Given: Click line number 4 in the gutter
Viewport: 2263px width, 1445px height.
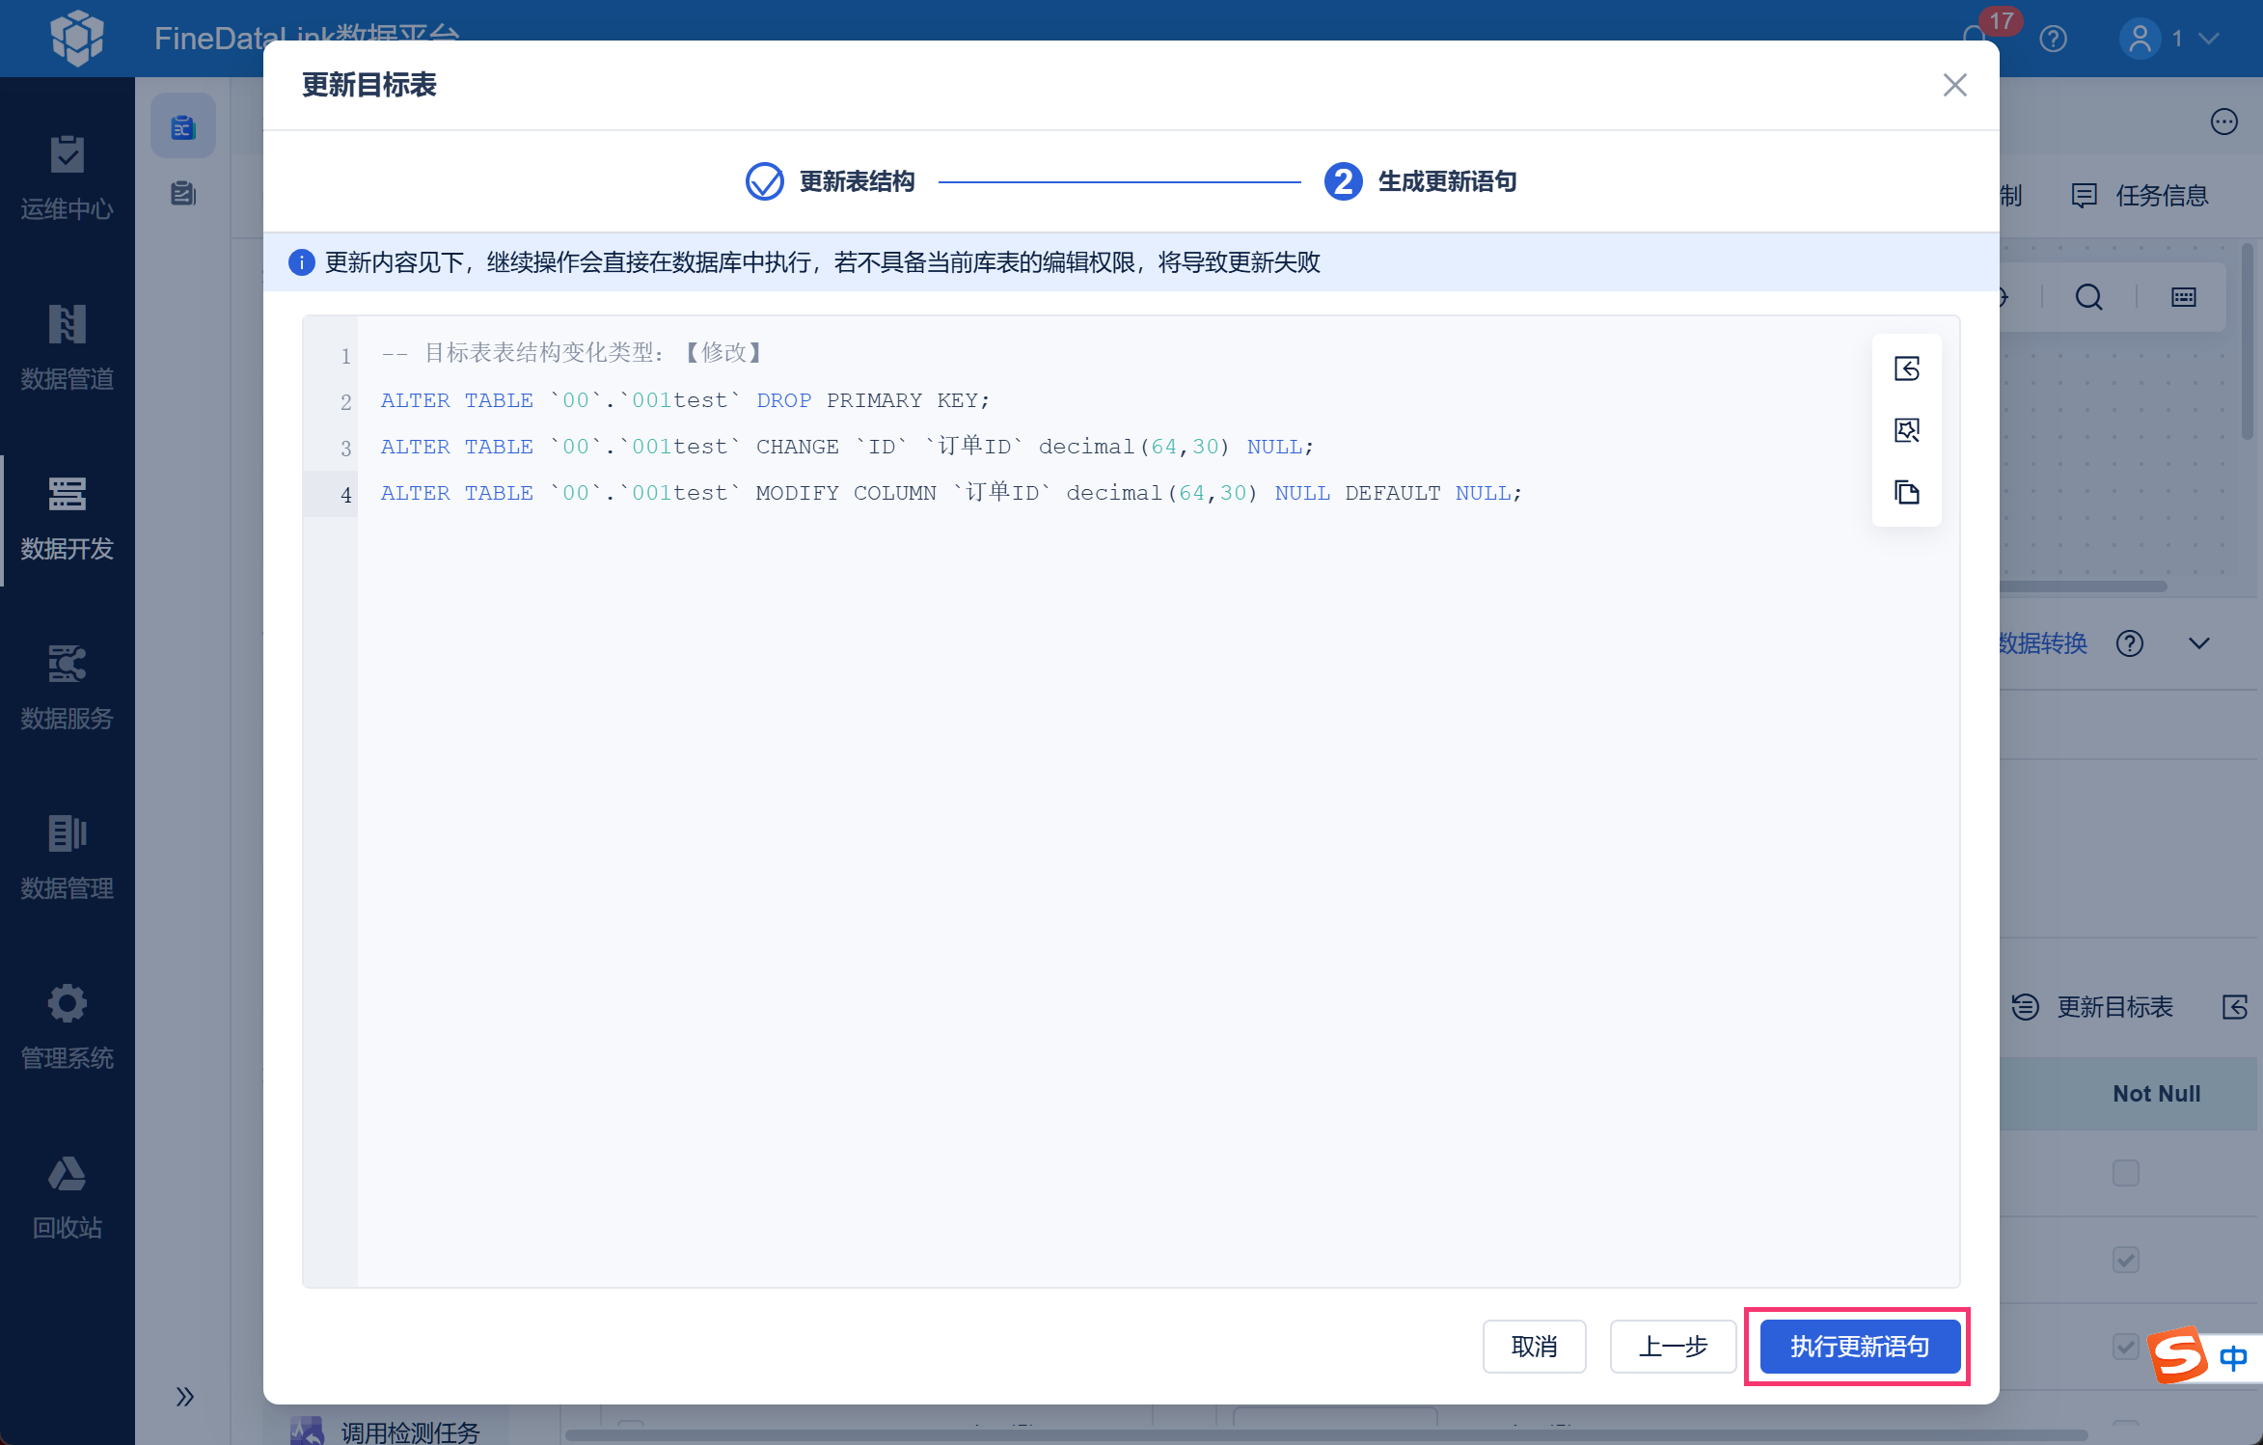Looking at the screenshot, I should tap(346, 495).
